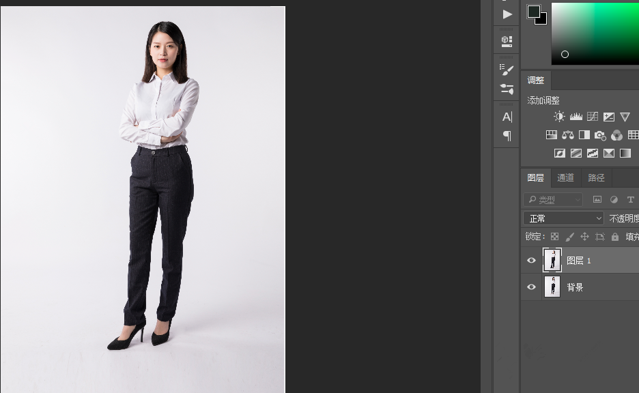This screenshot has height=393, width=639.
Task: Switch to the 调整 panel tab
Action: click(535, 81)
